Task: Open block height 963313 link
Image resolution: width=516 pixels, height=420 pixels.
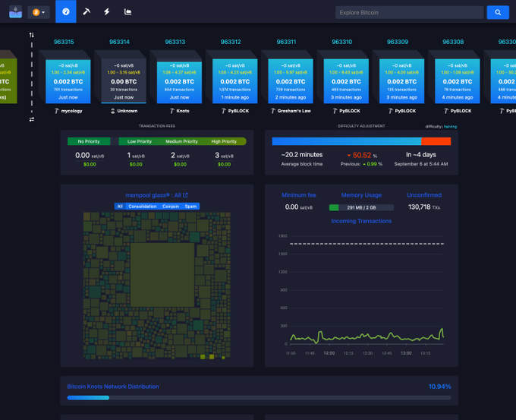Action: tap(175, 42)
